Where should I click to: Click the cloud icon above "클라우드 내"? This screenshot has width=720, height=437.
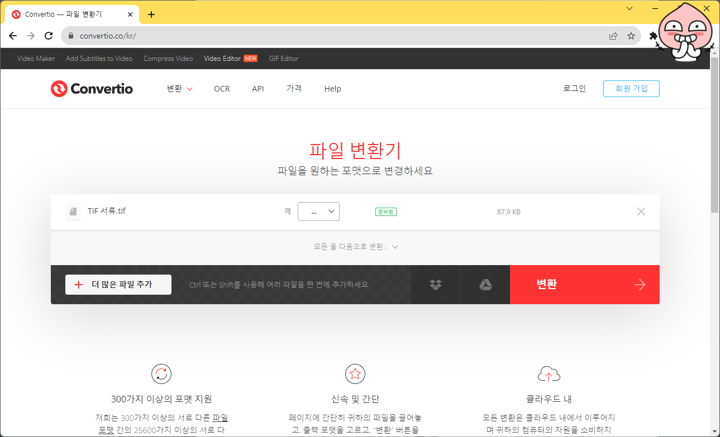coord(549,374)
